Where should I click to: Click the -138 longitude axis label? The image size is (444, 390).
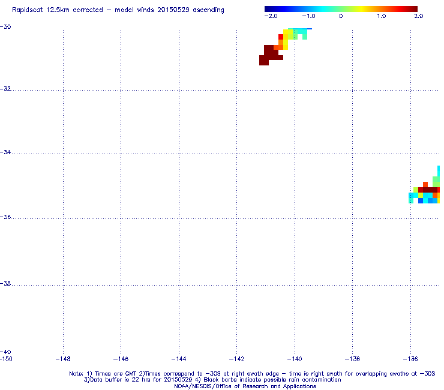click(353, 359)
